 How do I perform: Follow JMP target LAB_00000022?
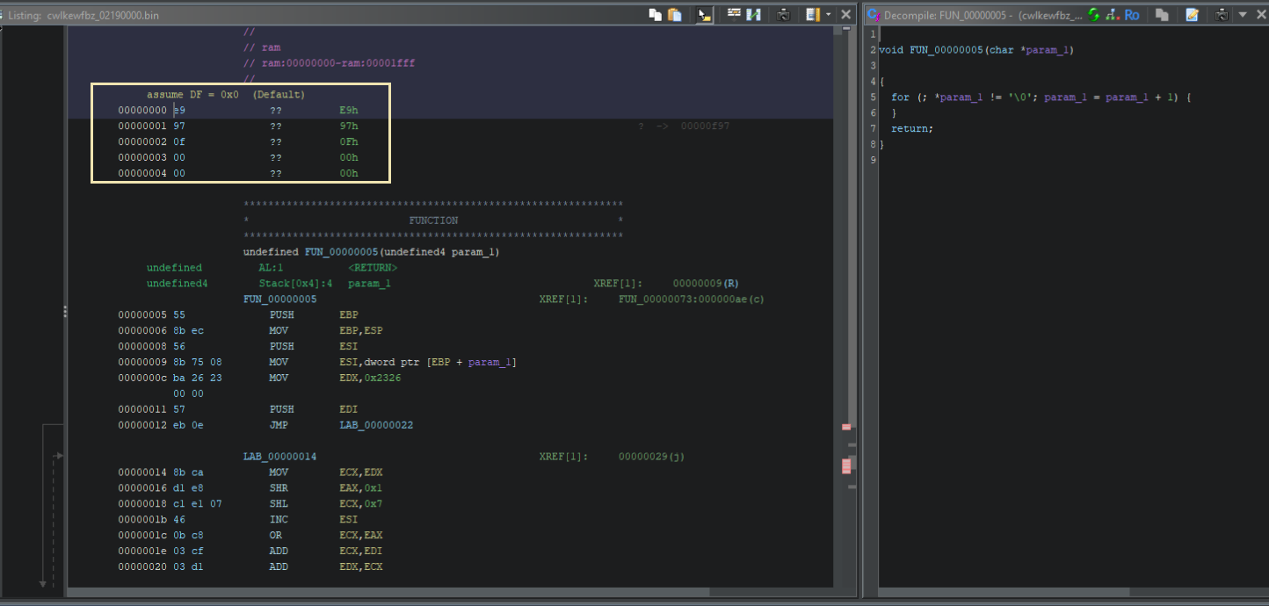click(376, 426)
